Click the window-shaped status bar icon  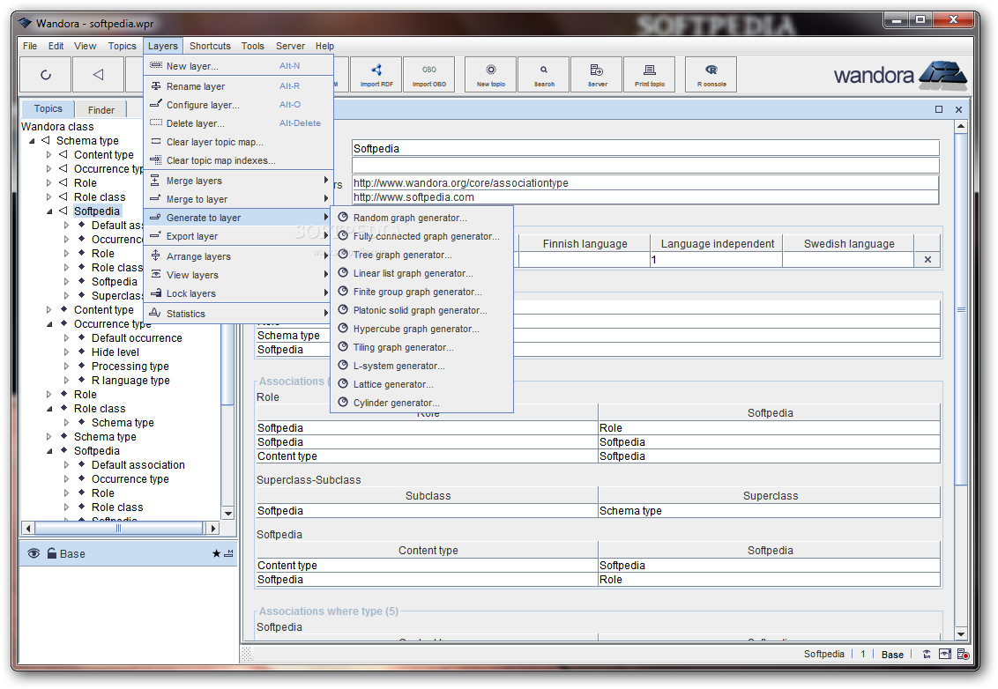(x=945, y=654)
